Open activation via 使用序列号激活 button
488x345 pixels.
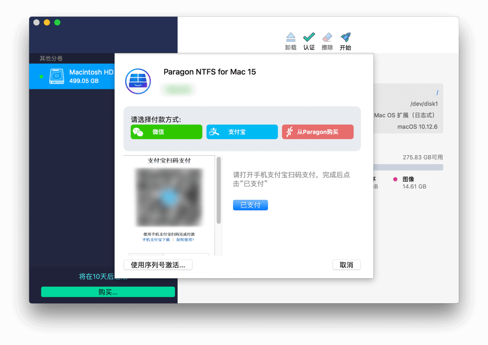pos(158,265)
